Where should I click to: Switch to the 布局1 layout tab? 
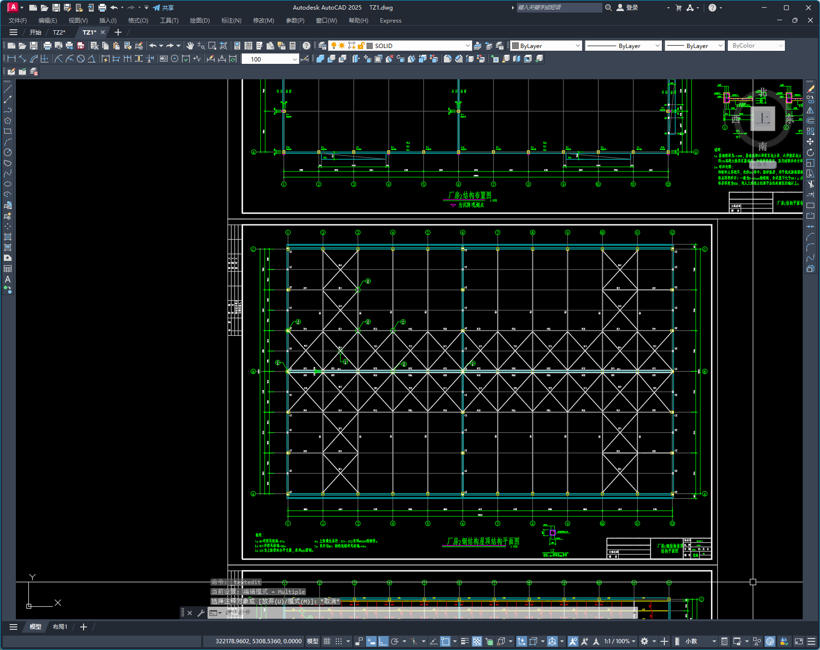60,627
